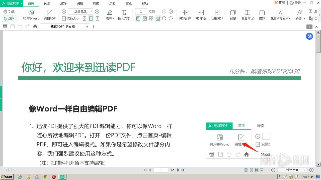Screen dimensions: 321x180
Task: Launch the 压缩PDF compress tool
Action: (x=217, y=15)
